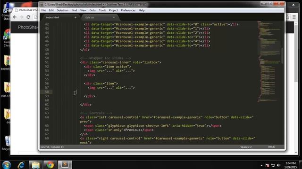Reload the page in Chrome
302x169 pixels.
[x=28, y=17]
